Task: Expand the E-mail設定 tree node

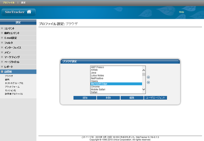Action: (x=2, y=38)
